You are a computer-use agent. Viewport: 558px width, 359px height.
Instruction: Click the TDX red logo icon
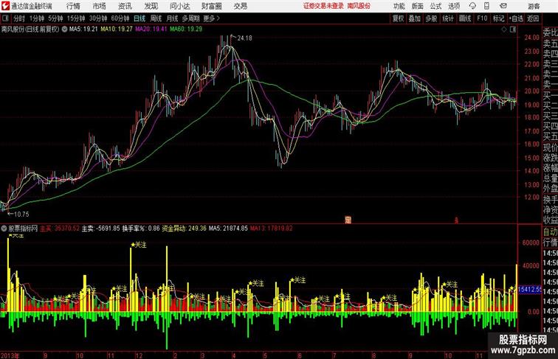6,6
